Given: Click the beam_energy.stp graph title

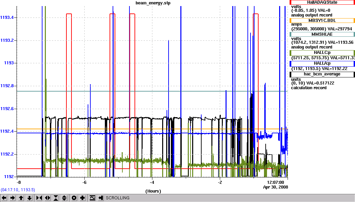Looking at the screenshot, I should point(153,3).
